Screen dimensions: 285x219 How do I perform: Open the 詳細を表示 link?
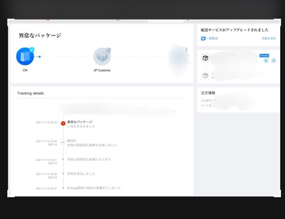(x=269, y=39)
